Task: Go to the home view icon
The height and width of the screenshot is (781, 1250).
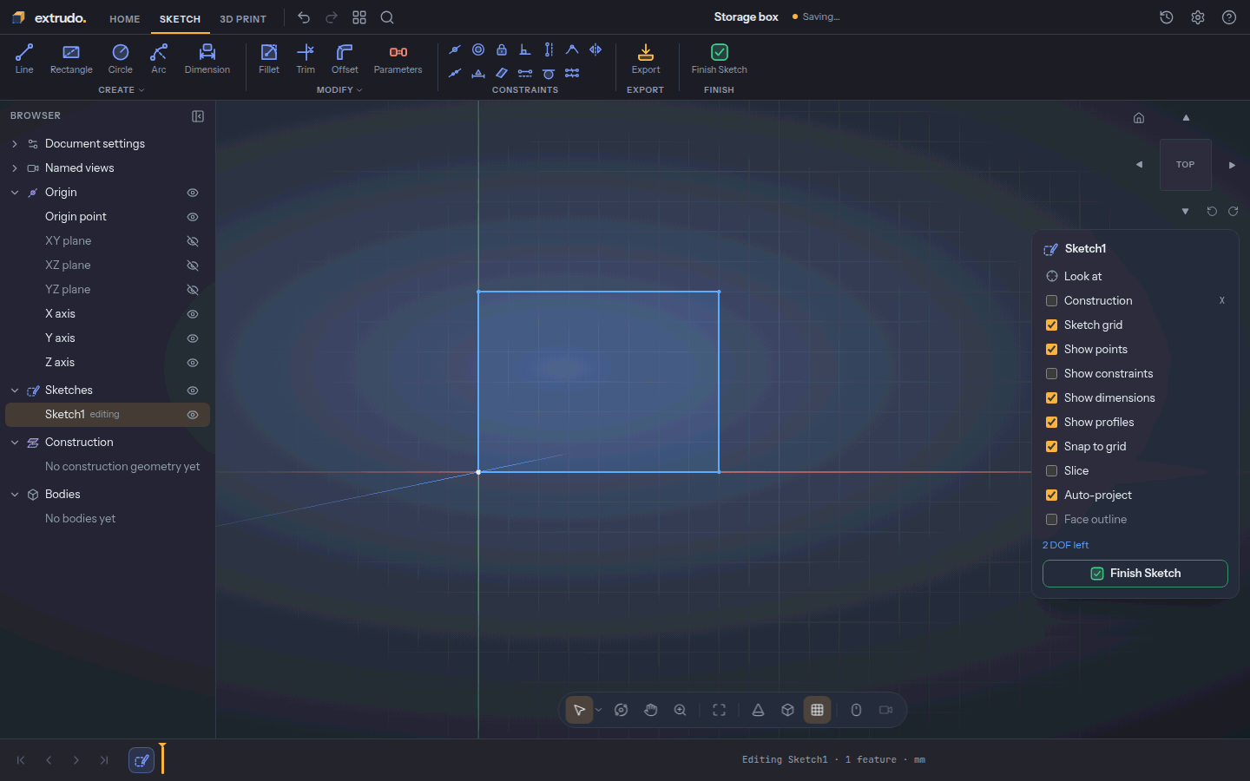Action: [1139, 118]
